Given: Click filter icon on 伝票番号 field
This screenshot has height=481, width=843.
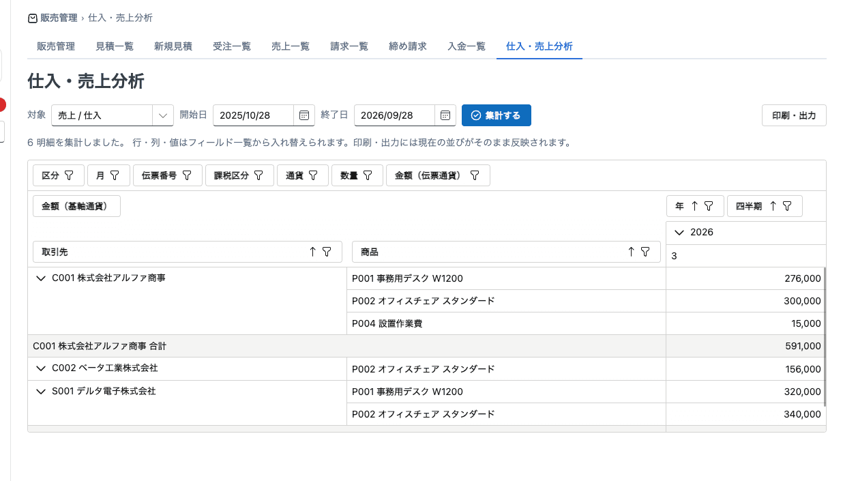Looking at the screenshot, I should (187, 175).
